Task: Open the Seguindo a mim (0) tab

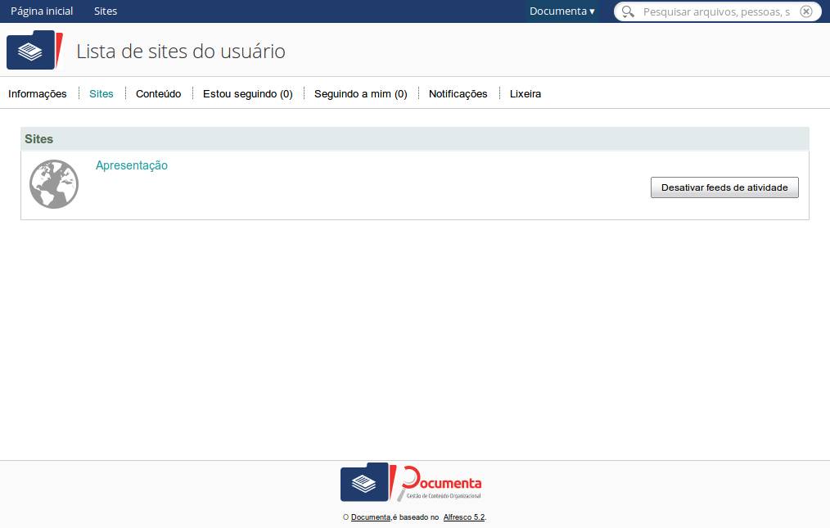Action: coord(360,94)
